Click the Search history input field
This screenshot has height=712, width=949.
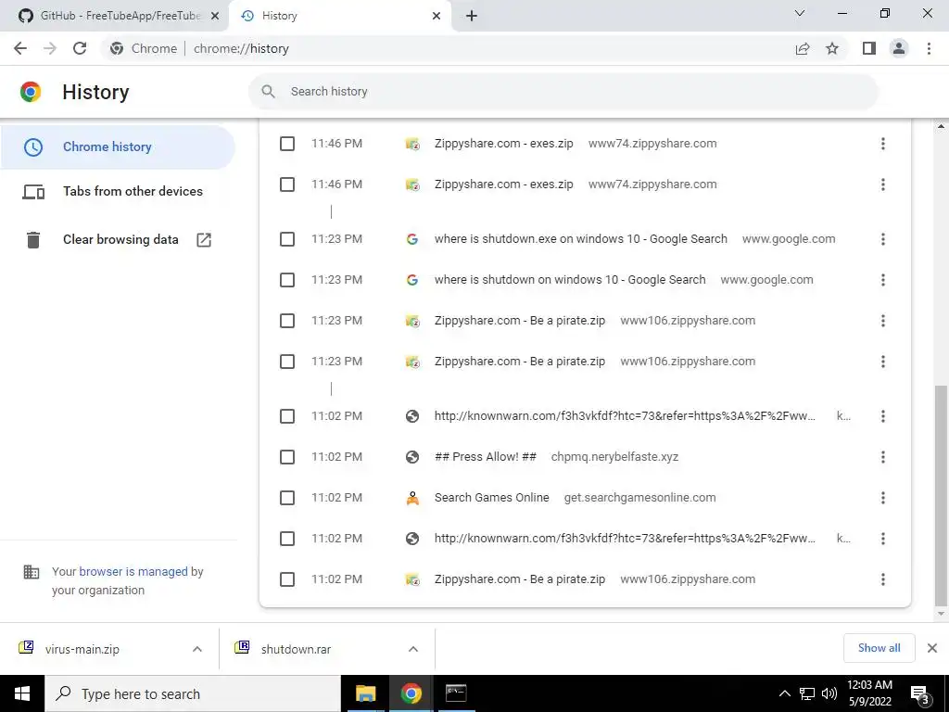point(563,92)
